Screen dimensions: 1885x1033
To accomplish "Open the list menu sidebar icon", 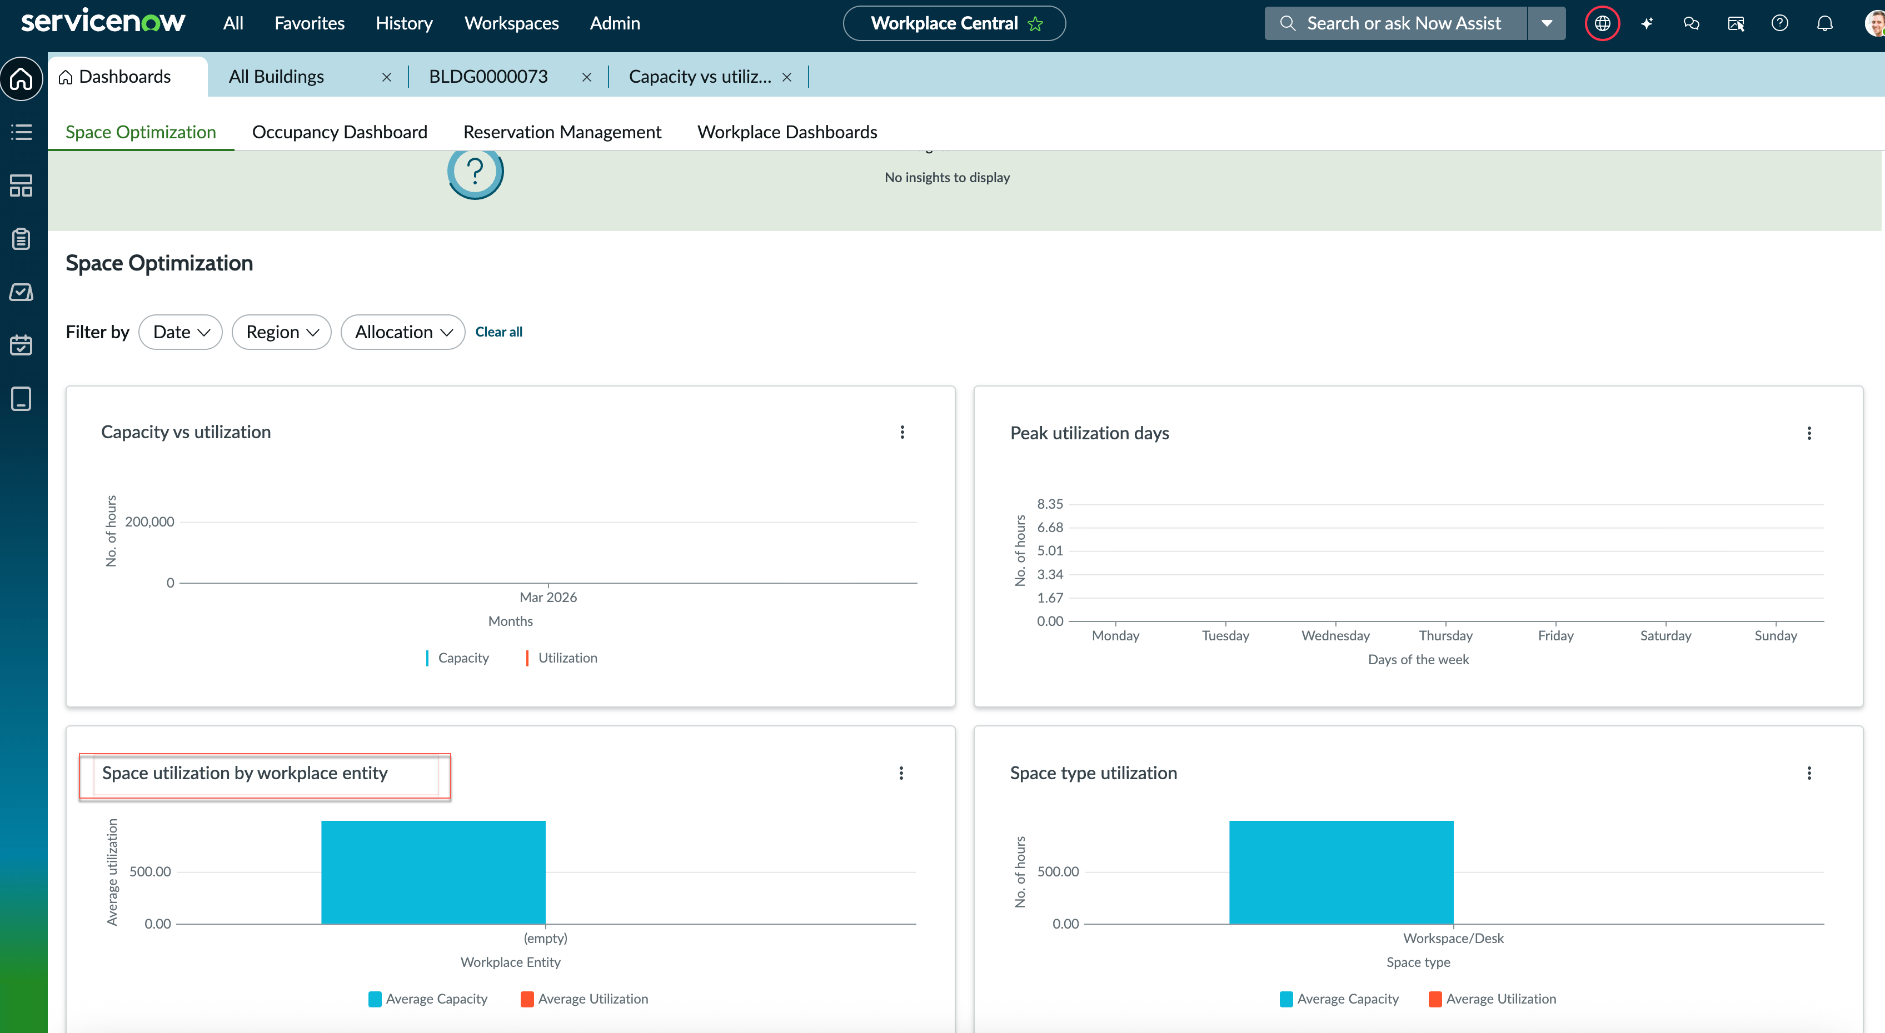I will click(x=21, y=132).
